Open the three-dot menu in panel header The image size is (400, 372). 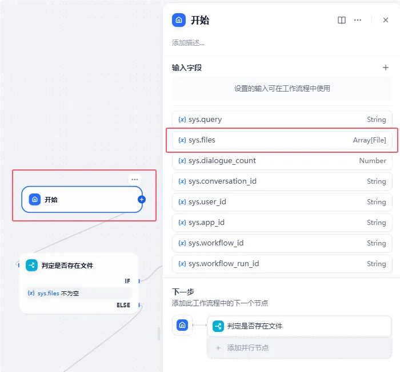[358, 20]
